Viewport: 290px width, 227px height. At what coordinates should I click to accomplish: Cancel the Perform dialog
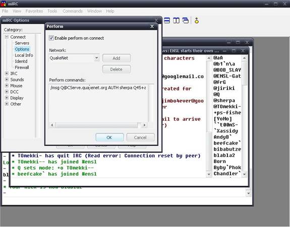coord(140,137)
